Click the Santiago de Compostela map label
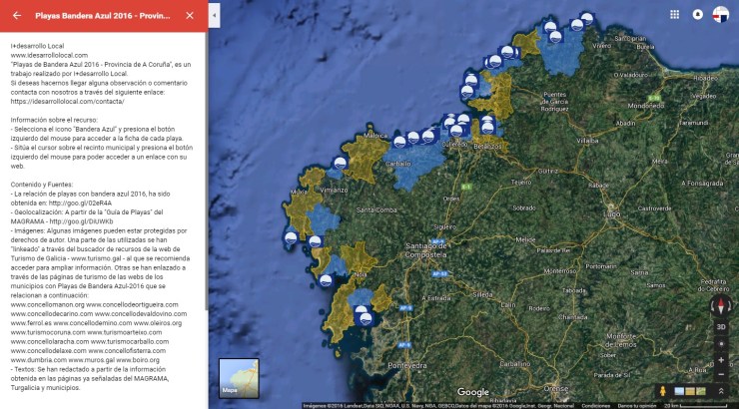 click(x=426, y=250)
